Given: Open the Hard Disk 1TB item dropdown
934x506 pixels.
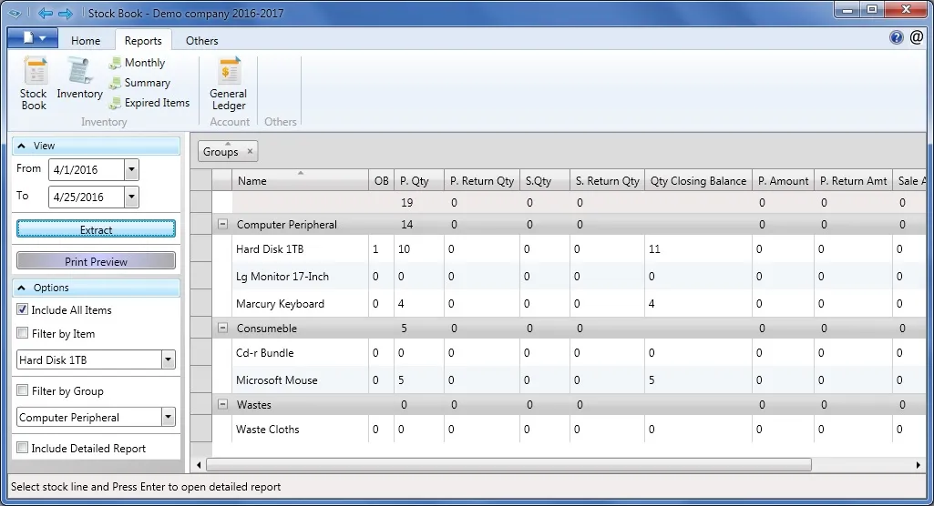Looking at the screenshot, I should [x=168, y=359].
